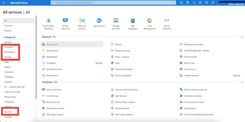Choose the AI + machine learning category
Viewport: 245px width, 122px height.
click(14, 87)
